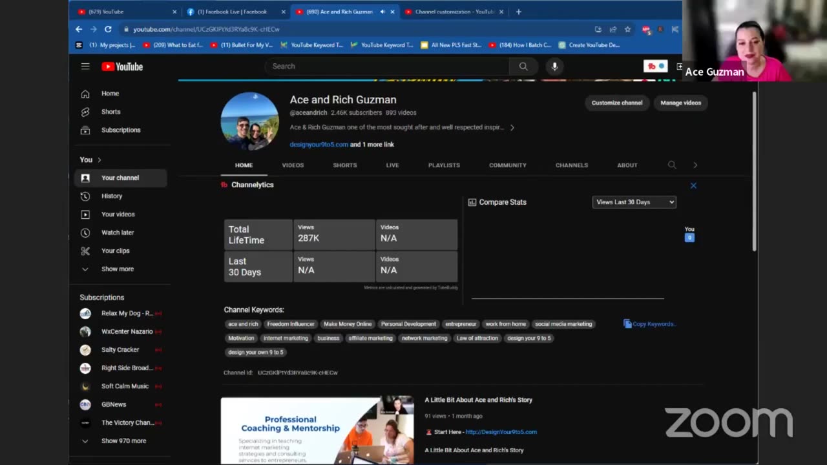Open Right Side Broadcasting subscription

(x=120, y=368)
